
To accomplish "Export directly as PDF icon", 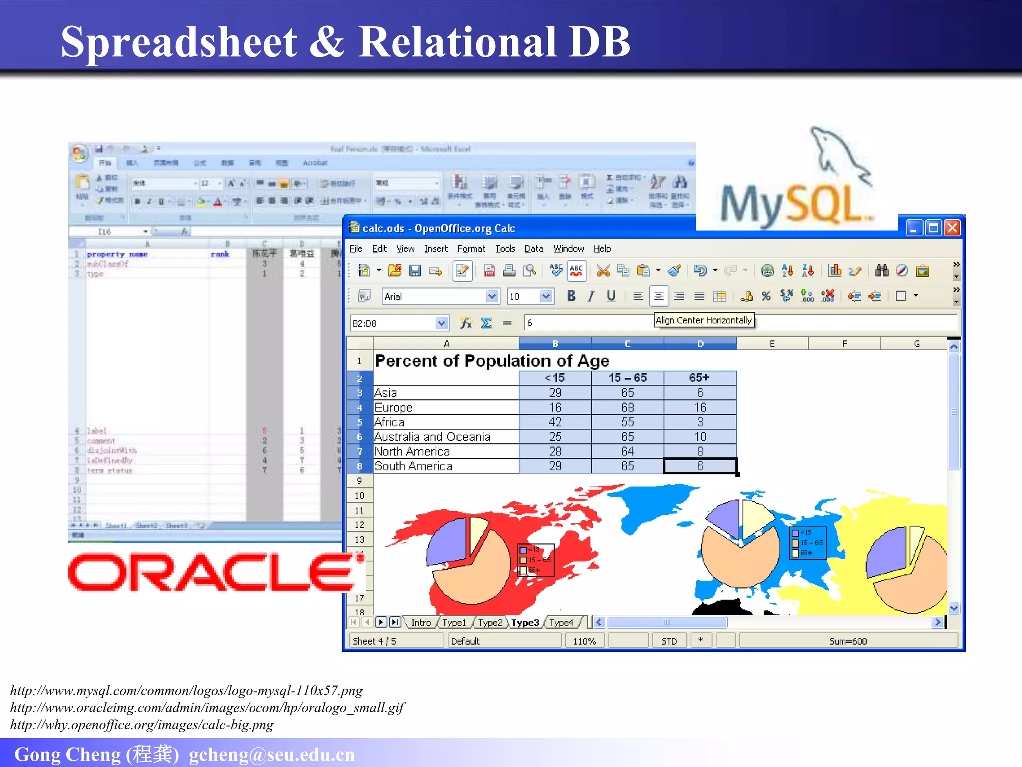I will 489,271.
